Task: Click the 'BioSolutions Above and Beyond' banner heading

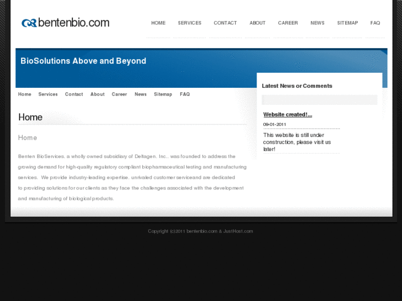Action: 83,61
